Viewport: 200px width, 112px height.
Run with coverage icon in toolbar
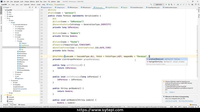pos(172,4)
